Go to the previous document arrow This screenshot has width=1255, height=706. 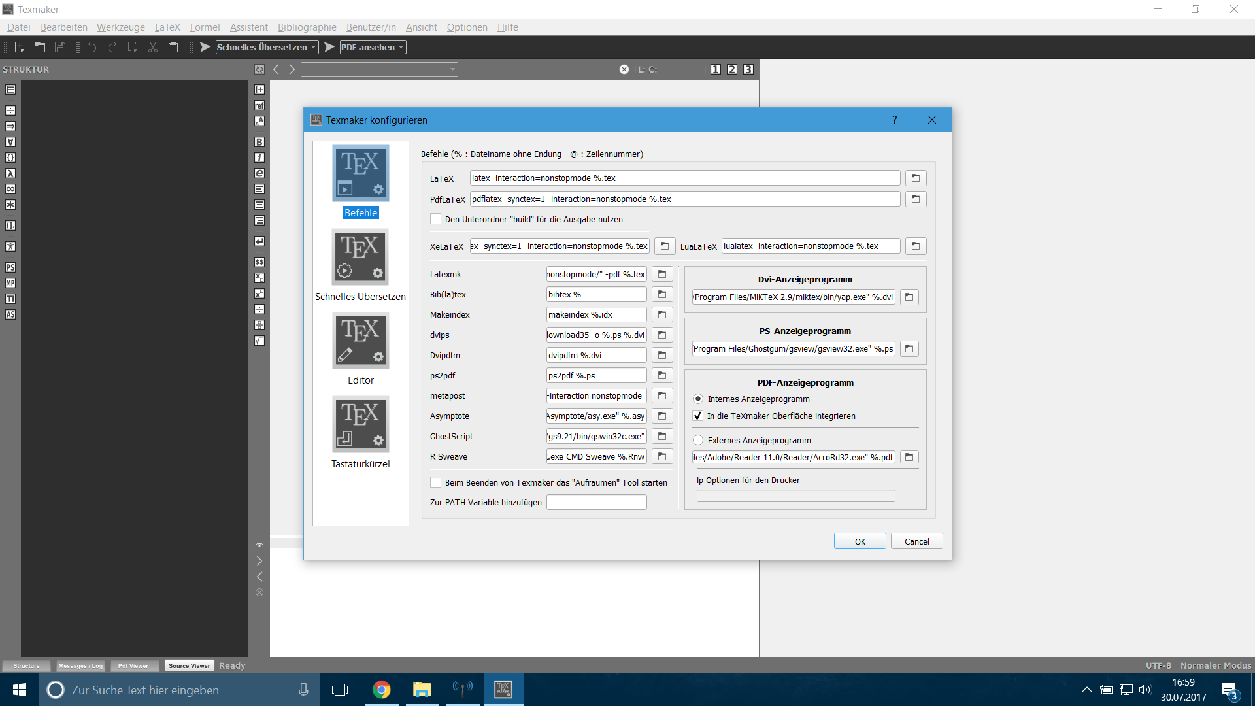coord(276,69)
